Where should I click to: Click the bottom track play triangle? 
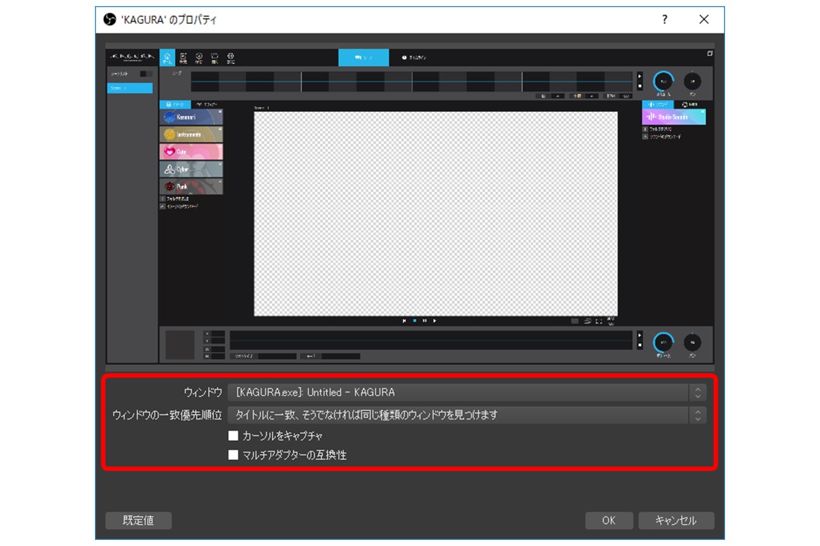[x=640, y=335]
